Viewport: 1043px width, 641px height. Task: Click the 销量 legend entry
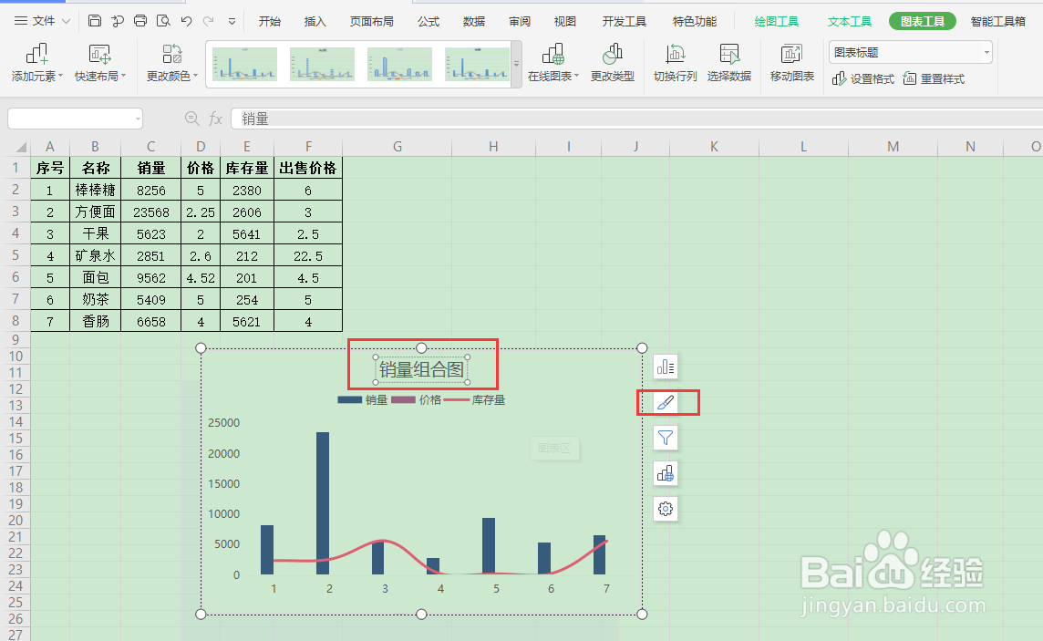pyautogui.click(x=363, y=400)
